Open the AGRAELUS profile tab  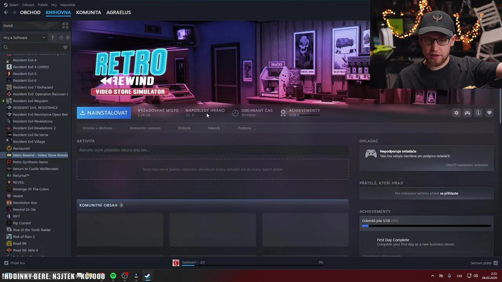(x=118, y=13)
